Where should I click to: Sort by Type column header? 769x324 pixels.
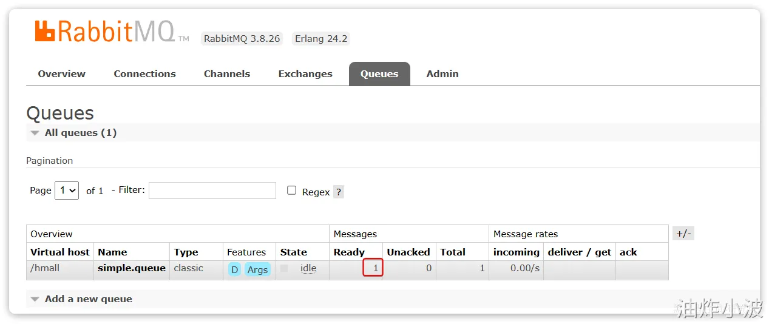point(186,252)
